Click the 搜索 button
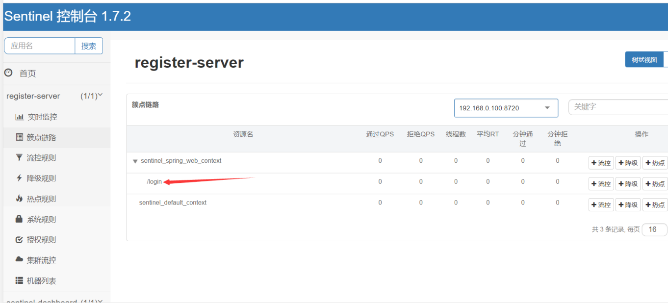The height and width of the screenshot is (303, 668). [x=89, y=46]
